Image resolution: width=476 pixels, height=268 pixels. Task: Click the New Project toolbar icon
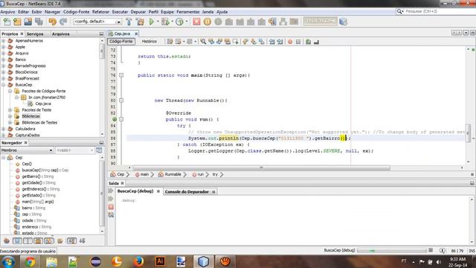coord(17,22)
